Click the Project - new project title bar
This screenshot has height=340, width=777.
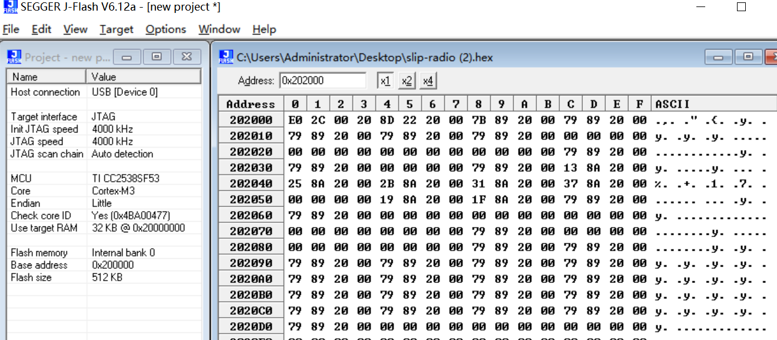point(68,57)
